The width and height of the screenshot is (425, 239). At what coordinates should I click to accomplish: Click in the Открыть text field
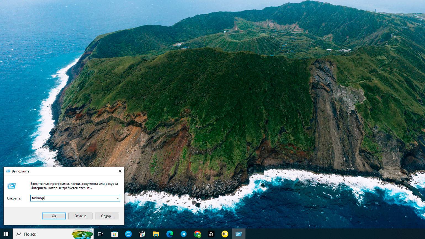click(x=73, y=198)
